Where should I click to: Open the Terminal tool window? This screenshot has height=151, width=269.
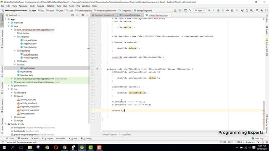(x=23, y=138)
